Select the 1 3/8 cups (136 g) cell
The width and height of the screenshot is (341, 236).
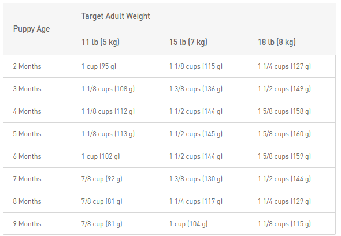click(x=196, y=89)
